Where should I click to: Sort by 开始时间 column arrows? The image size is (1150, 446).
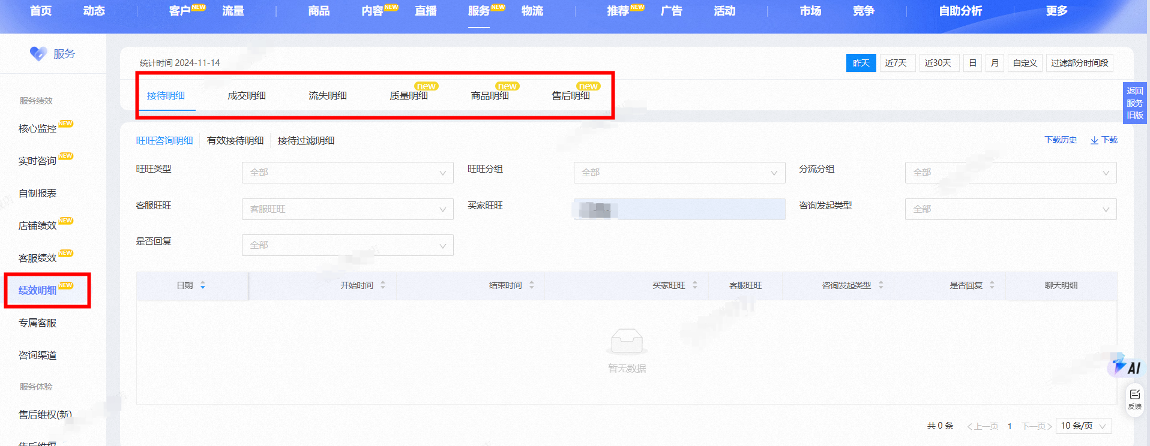(x=383, y=285)
